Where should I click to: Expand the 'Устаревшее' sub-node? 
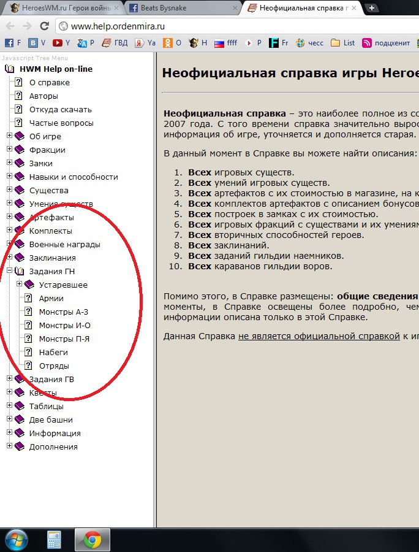click(x=20, y=284)
